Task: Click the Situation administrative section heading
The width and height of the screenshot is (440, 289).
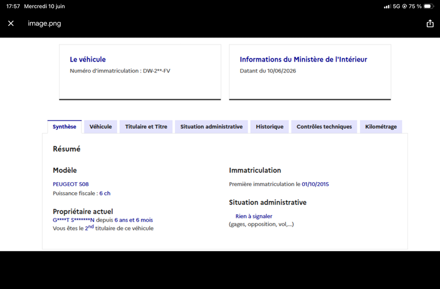Action: pyautogui.click(x=268, y=202)
